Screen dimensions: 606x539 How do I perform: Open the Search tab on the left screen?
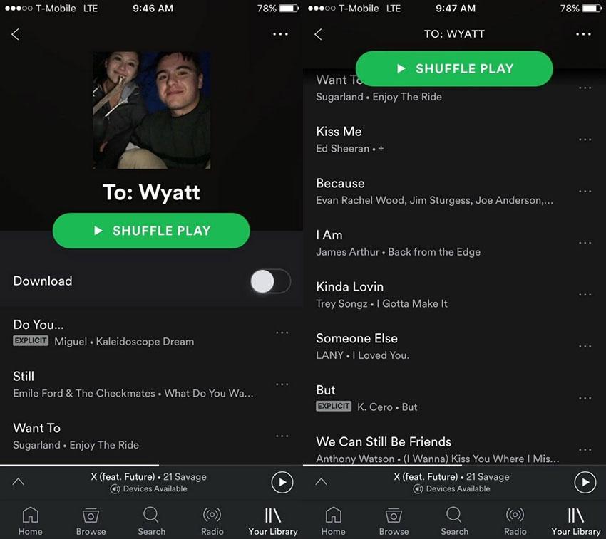[x=151, y=522]
